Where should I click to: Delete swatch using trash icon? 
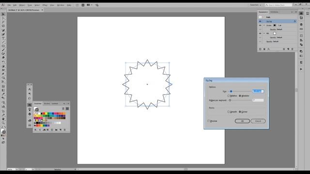64,130
